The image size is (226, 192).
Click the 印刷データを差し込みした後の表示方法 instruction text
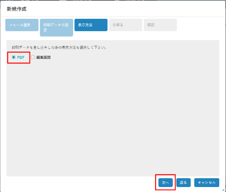pos(59,47)
